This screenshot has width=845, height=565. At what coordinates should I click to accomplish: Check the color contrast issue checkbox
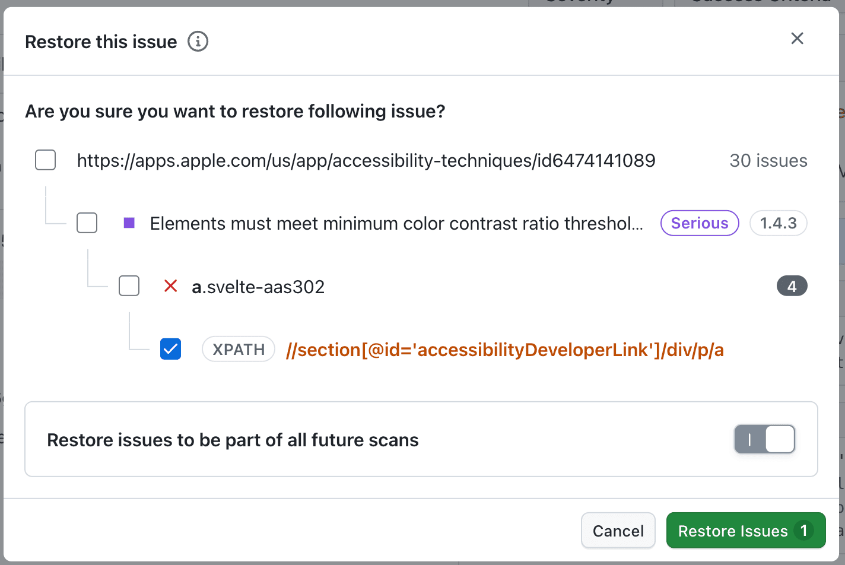pos(87,223)
